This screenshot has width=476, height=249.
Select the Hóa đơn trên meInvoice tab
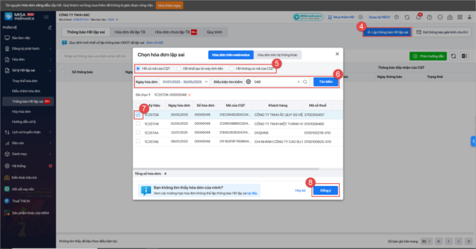click(231, 55)
